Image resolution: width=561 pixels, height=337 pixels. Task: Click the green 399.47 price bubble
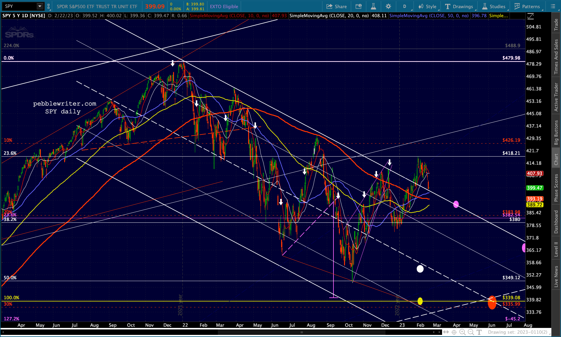(x=534, y=188)
